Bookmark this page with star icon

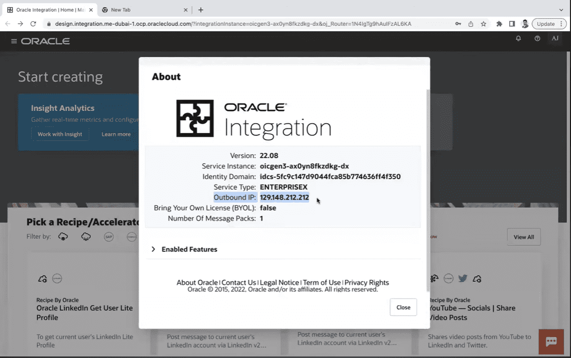(x=483, y=24)
